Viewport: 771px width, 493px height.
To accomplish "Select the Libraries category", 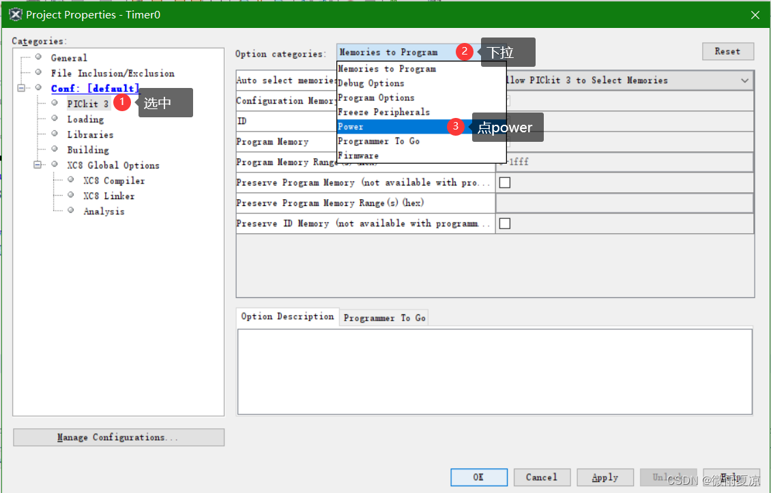I will [x=91, y=135].
